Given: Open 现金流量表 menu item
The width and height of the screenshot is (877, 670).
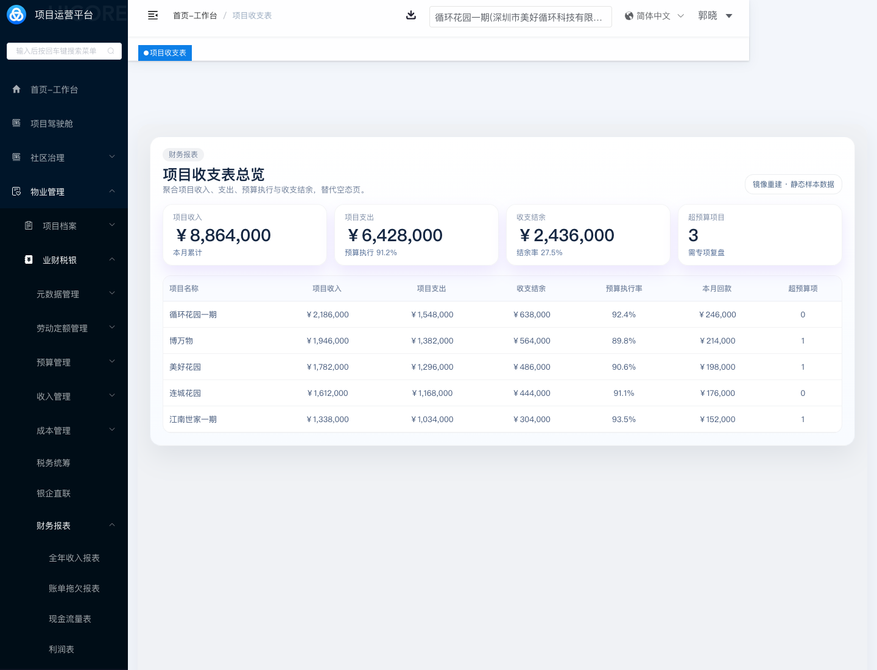Looking at the screenshot, I should (x=70, y=619).
